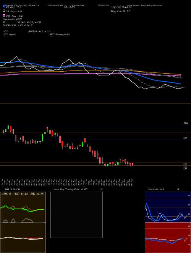The height and width of the screenshot is (253, 191).
Task: Select the 'CL: 8.90' closing price text
Action: [70, 7]
